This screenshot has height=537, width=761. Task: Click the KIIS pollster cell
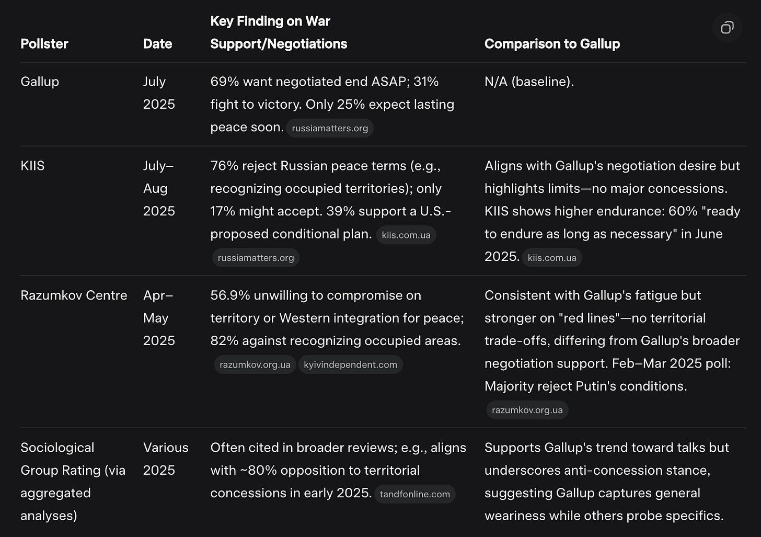click(x=32, y=166)
